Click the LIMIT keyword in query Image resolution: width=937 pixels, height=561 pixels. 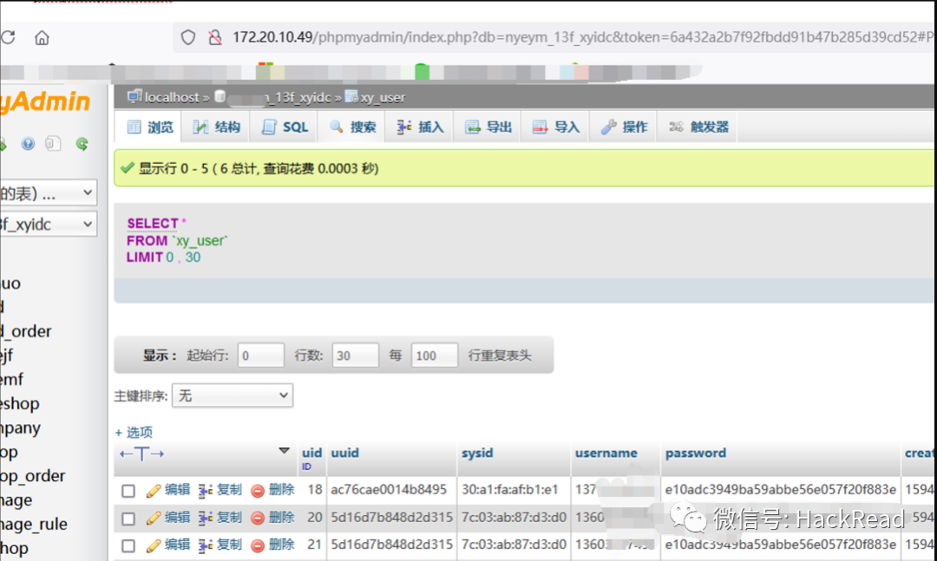click(x=145, y=258)
